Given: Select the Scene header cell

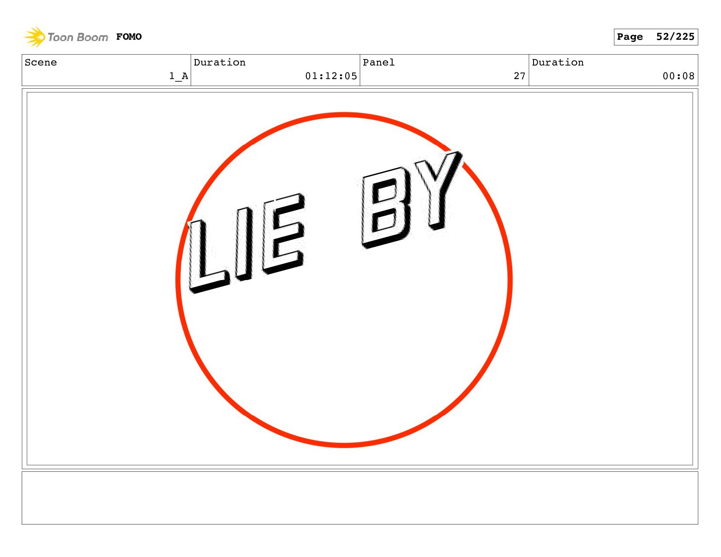Looking at the screenshot, I should coord(106,70).
